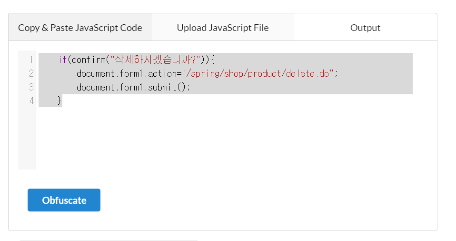The width and height of the screenshot is (456, 241).
Task: Select line number 3 in the gutter
Action: pyautogui.click(x=31, y=87)
